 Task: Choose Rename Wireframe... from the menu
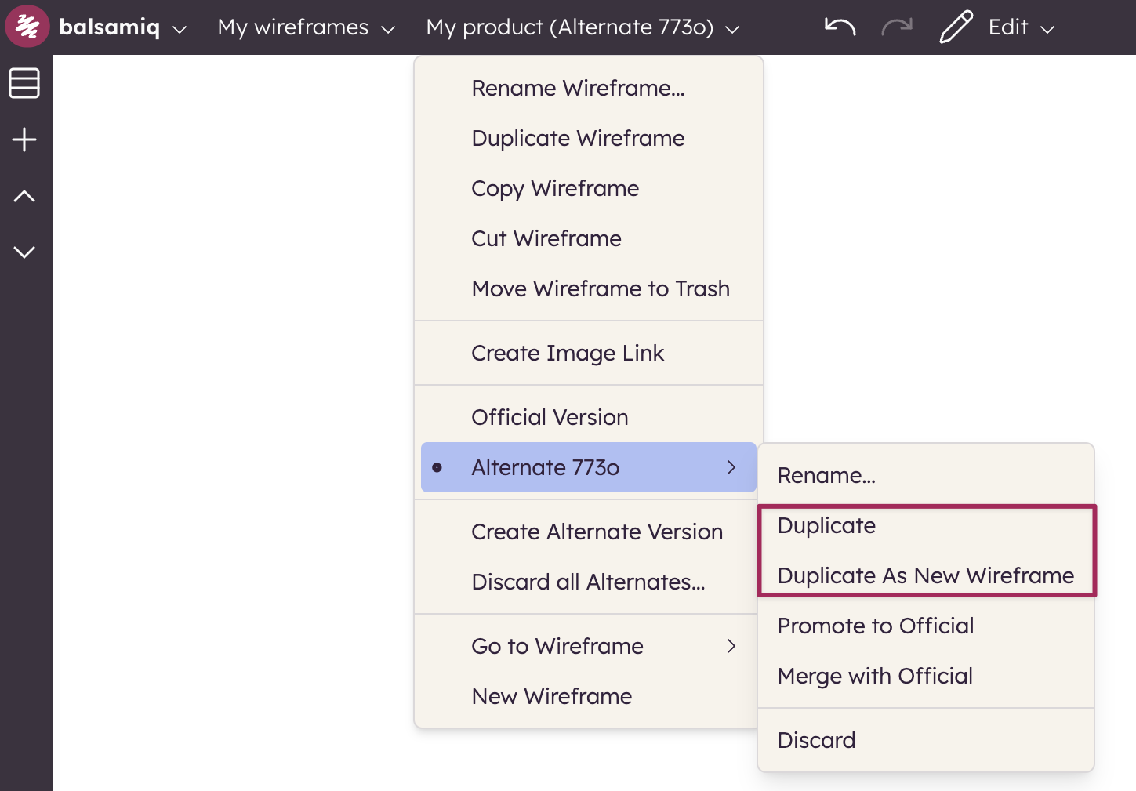(589, 88)
